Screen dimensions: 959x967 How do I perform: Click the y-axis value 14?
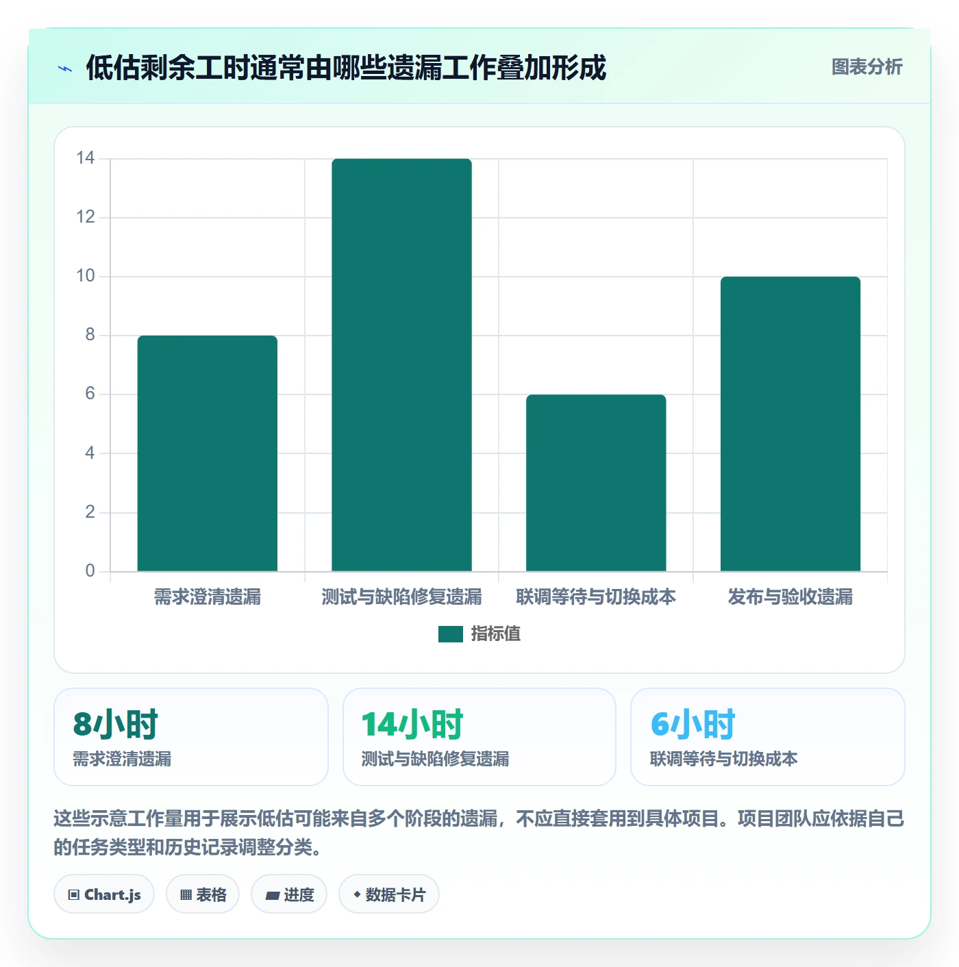(86, 158)
